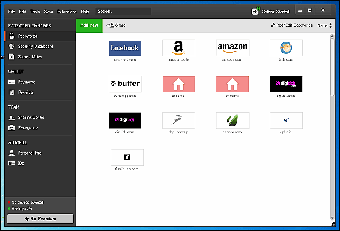Click the scrollbar up arrow
The width and height of the screenshot is (340, 231).
(x=332, y=36)
